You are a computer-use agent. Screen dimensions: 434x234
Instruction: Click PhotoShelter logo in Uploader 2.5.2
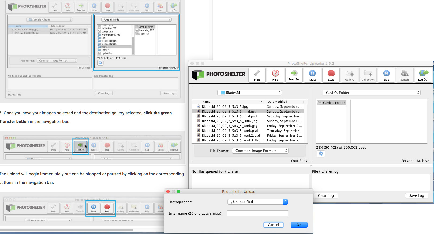[218, 75]
